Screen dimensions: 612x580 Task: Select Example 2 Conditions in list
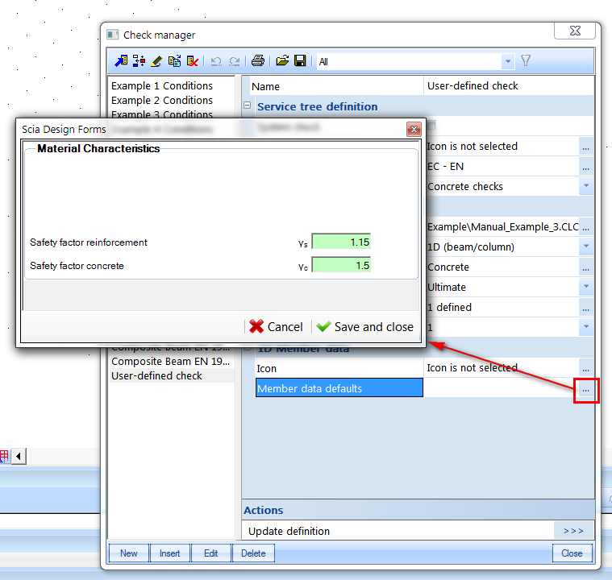pos(162,100)
